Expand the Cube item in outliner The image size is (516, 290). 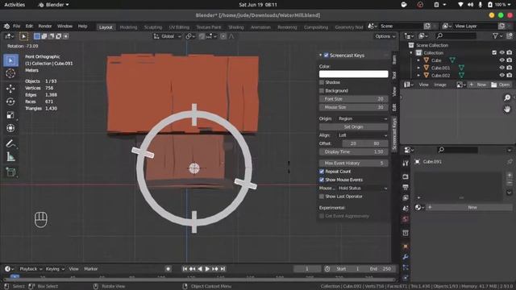click(x=418, y=60)
